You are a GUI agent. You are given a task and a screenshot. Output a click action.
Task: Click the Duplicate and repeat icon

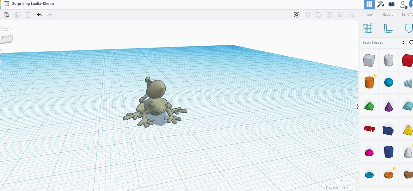coord(17,15)
